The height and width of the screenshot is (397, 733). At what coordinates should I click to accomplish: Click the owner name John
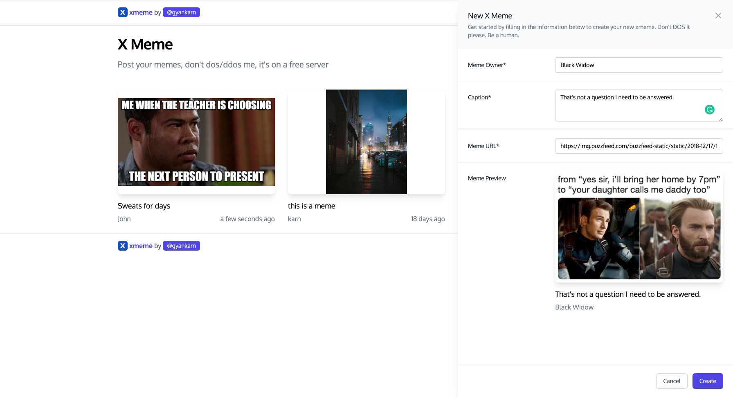(124, 219)
